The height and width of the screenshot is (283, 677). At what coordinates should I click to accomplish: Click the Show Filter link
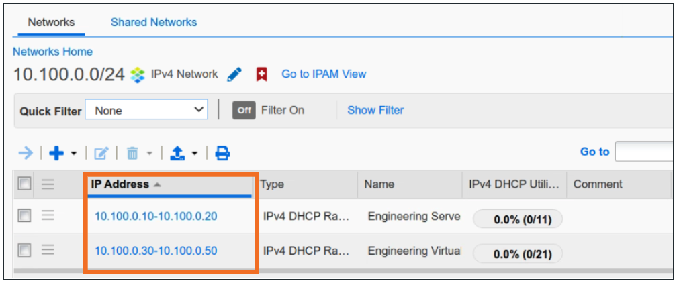(x=375, y=110)
